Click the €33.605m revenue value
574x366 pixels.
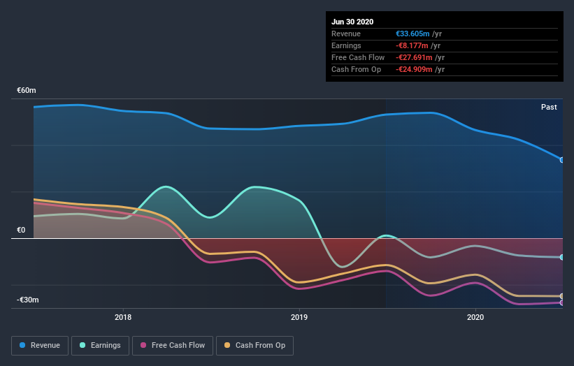tap(412, 34)
